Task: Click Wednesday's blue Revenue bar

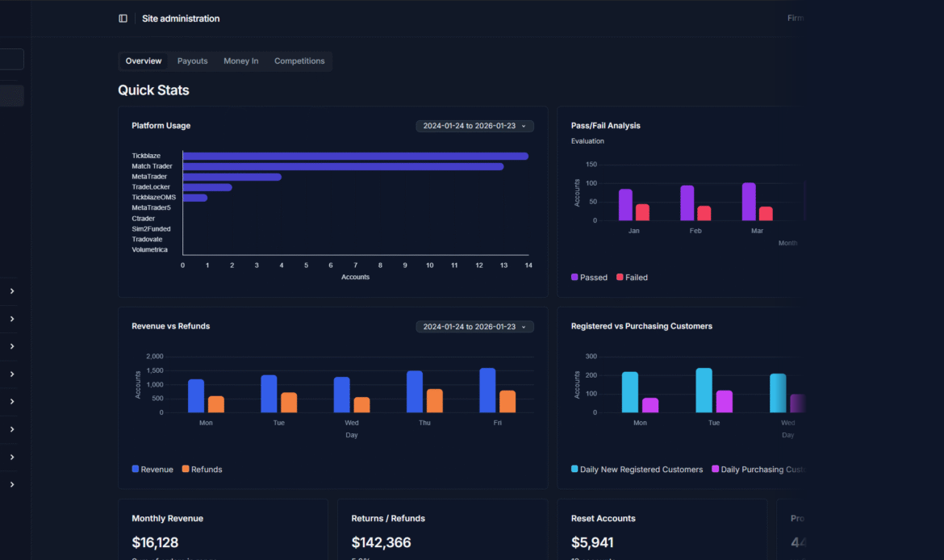Action: point(342,395)
